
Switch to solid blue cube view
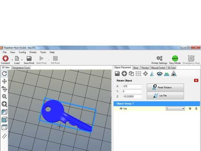coord(5,120)
